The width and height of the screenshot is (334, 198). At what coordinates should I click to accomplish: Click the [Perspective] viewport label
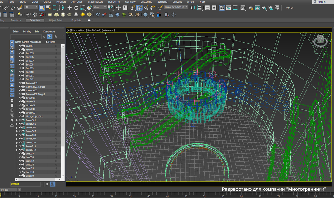78,30
